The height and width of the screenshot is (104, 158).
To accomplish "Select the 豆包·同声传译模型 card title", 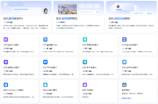I will pyautogui.click(x=130, y=67).
